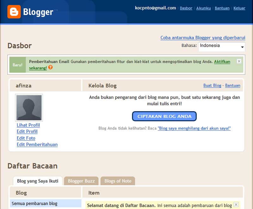This screenshot has width=253, height=209.
Task: Open the missing blog help article link
Action: tap(194, 128)
